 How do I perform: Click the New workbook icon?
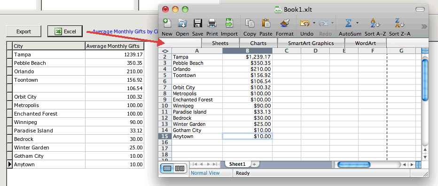click(167, 23)
